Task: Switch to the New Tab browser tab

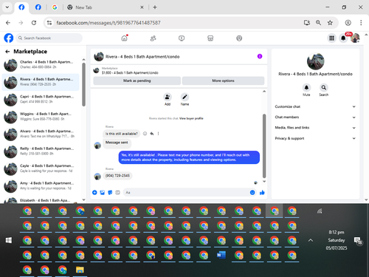Action: (106, 7)
